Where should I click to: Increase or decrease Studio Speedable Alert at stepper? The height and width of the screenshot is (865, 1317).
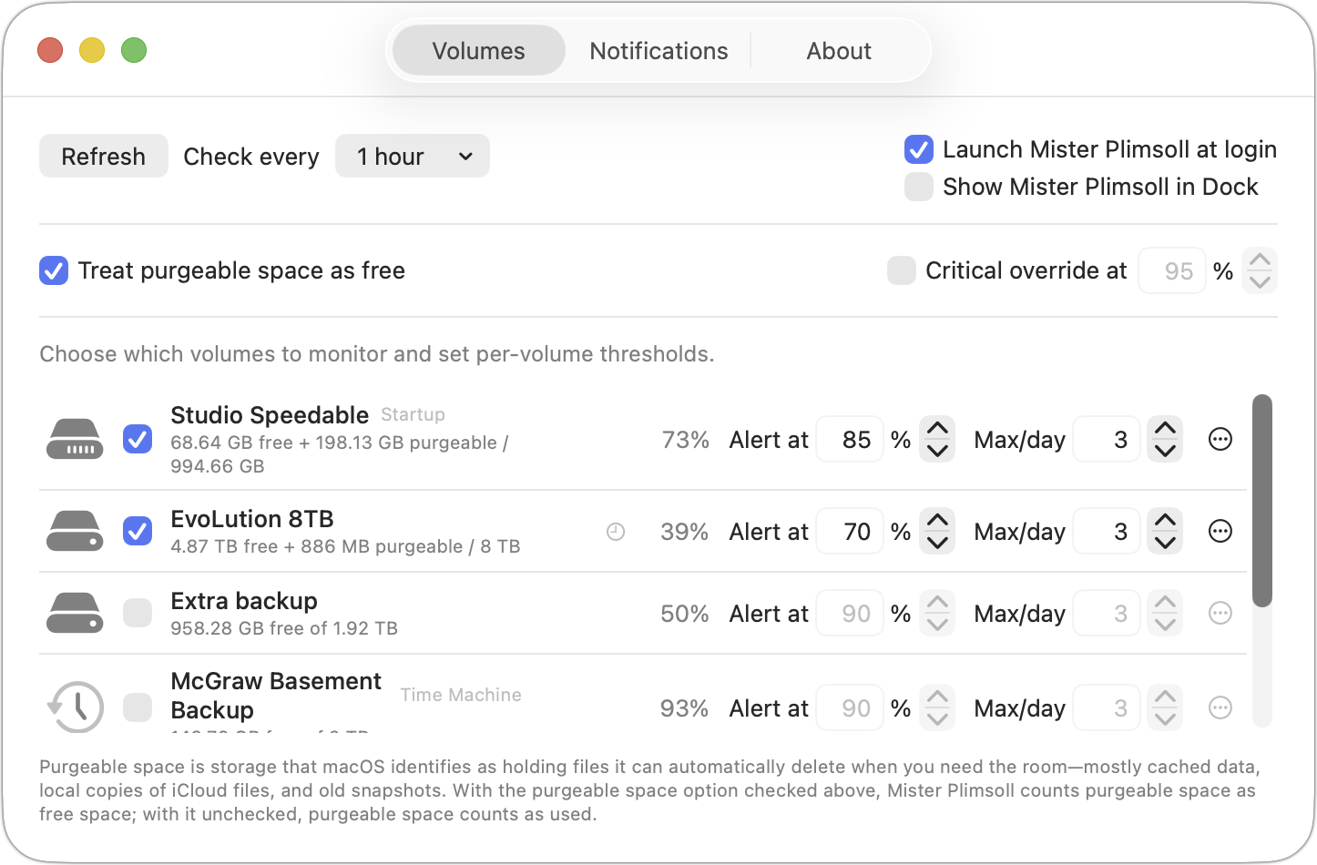tap(937, 440)
